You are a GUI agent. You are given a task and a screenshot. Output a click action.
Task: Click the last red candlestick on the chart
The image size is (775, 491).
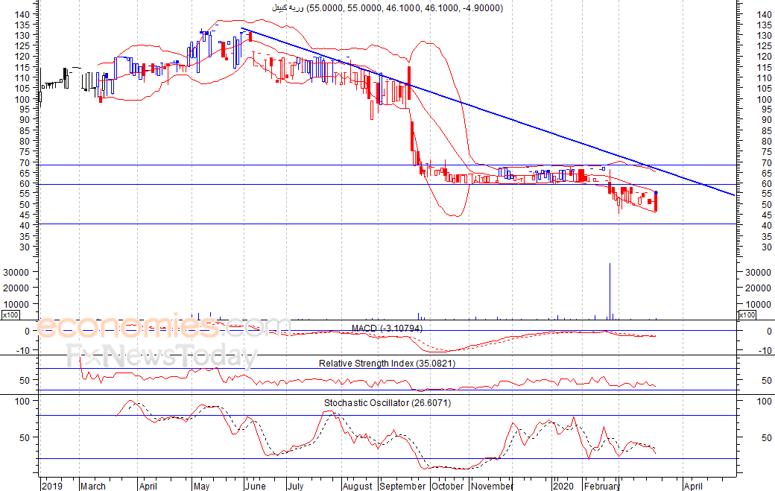(x=656, y=202)
